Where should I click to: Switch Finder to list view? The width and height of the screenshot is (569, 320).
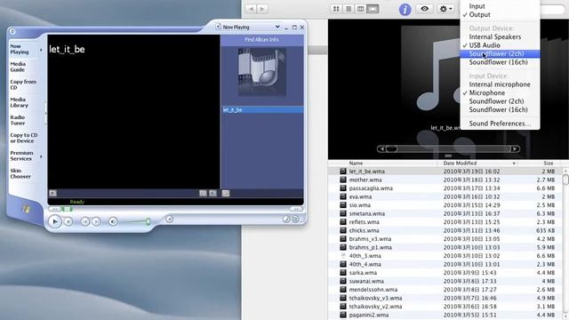[349, 8]
